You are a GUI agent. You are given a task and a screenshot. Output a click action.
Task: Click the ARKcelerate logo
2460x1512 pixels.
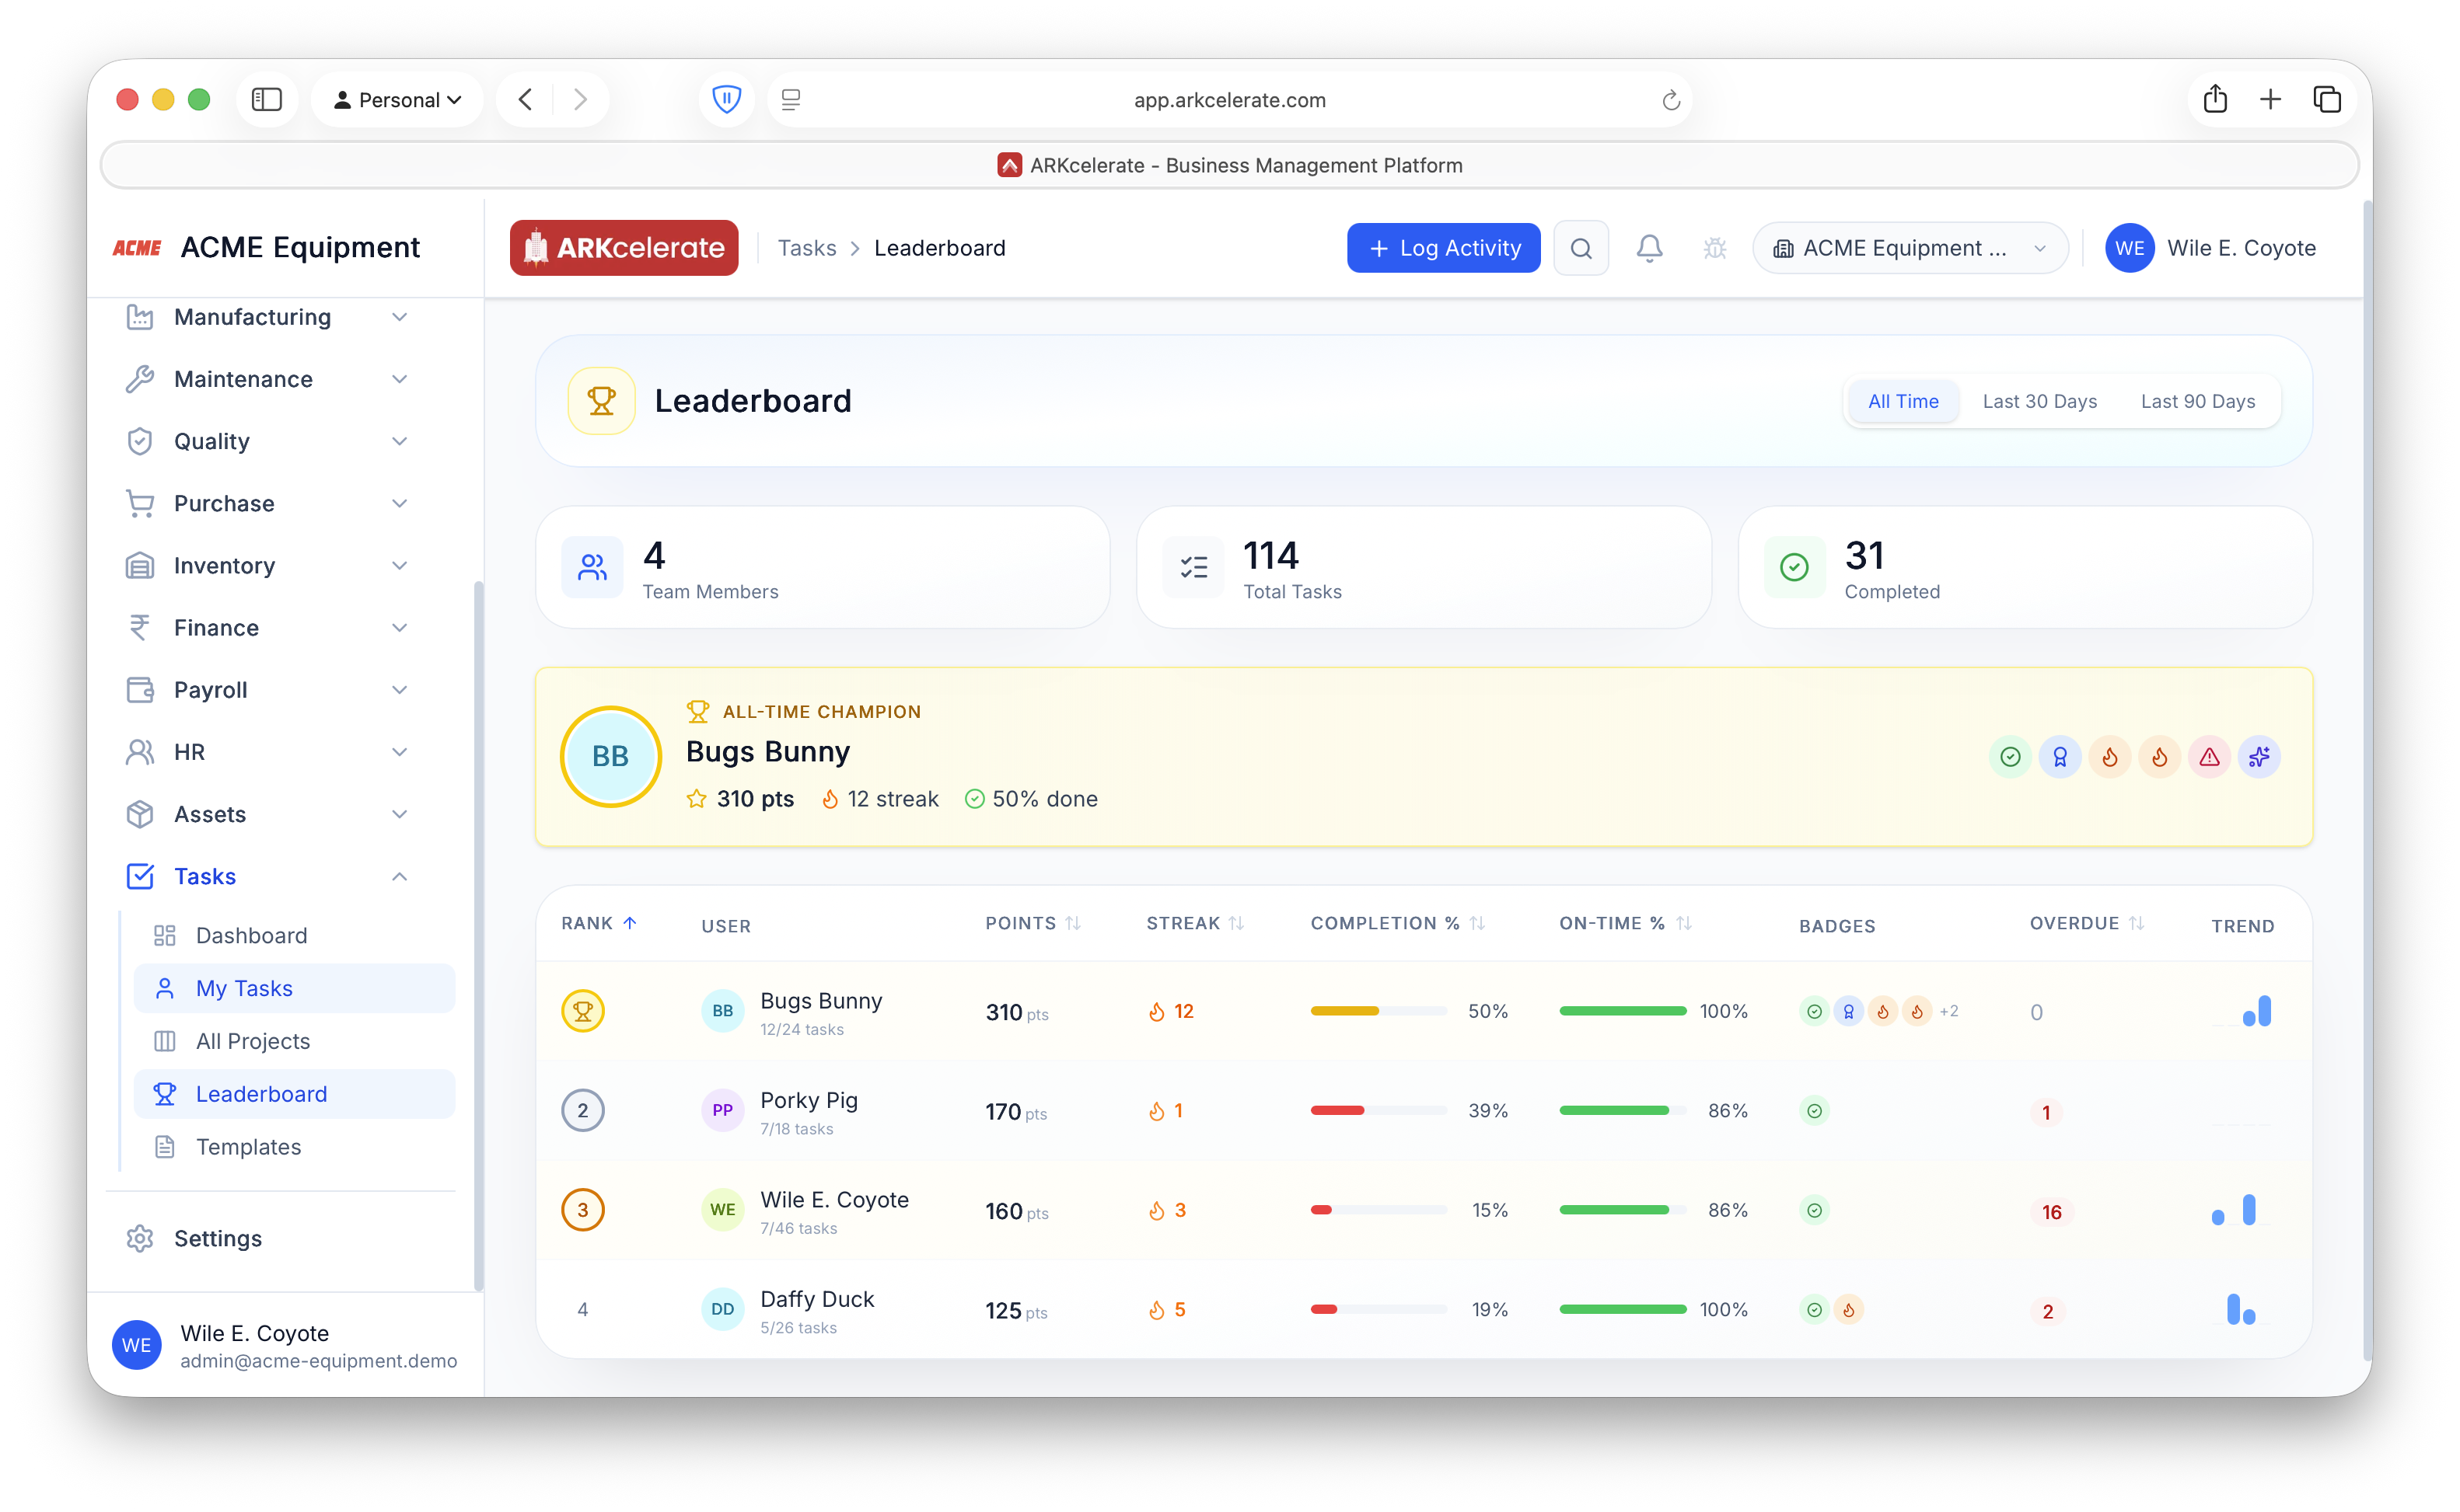click(x=624, y=248)
